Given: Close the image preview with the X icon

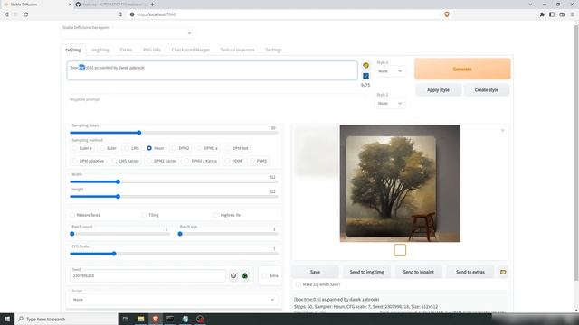Looking at the screenshot, I should (503, 130).
